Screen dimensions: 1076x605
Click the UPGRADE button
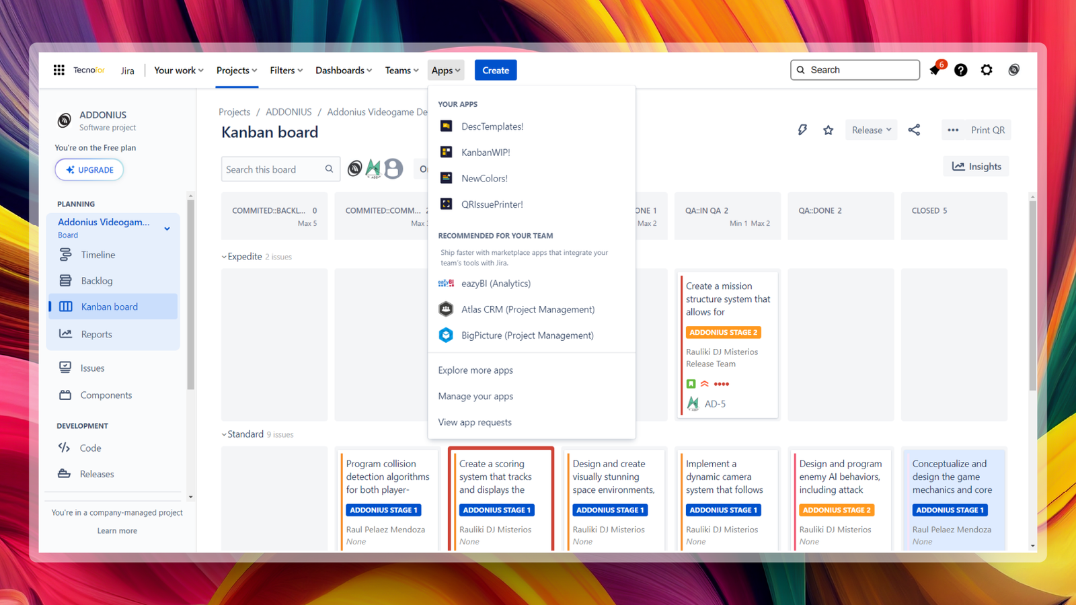tap(89, 170)
